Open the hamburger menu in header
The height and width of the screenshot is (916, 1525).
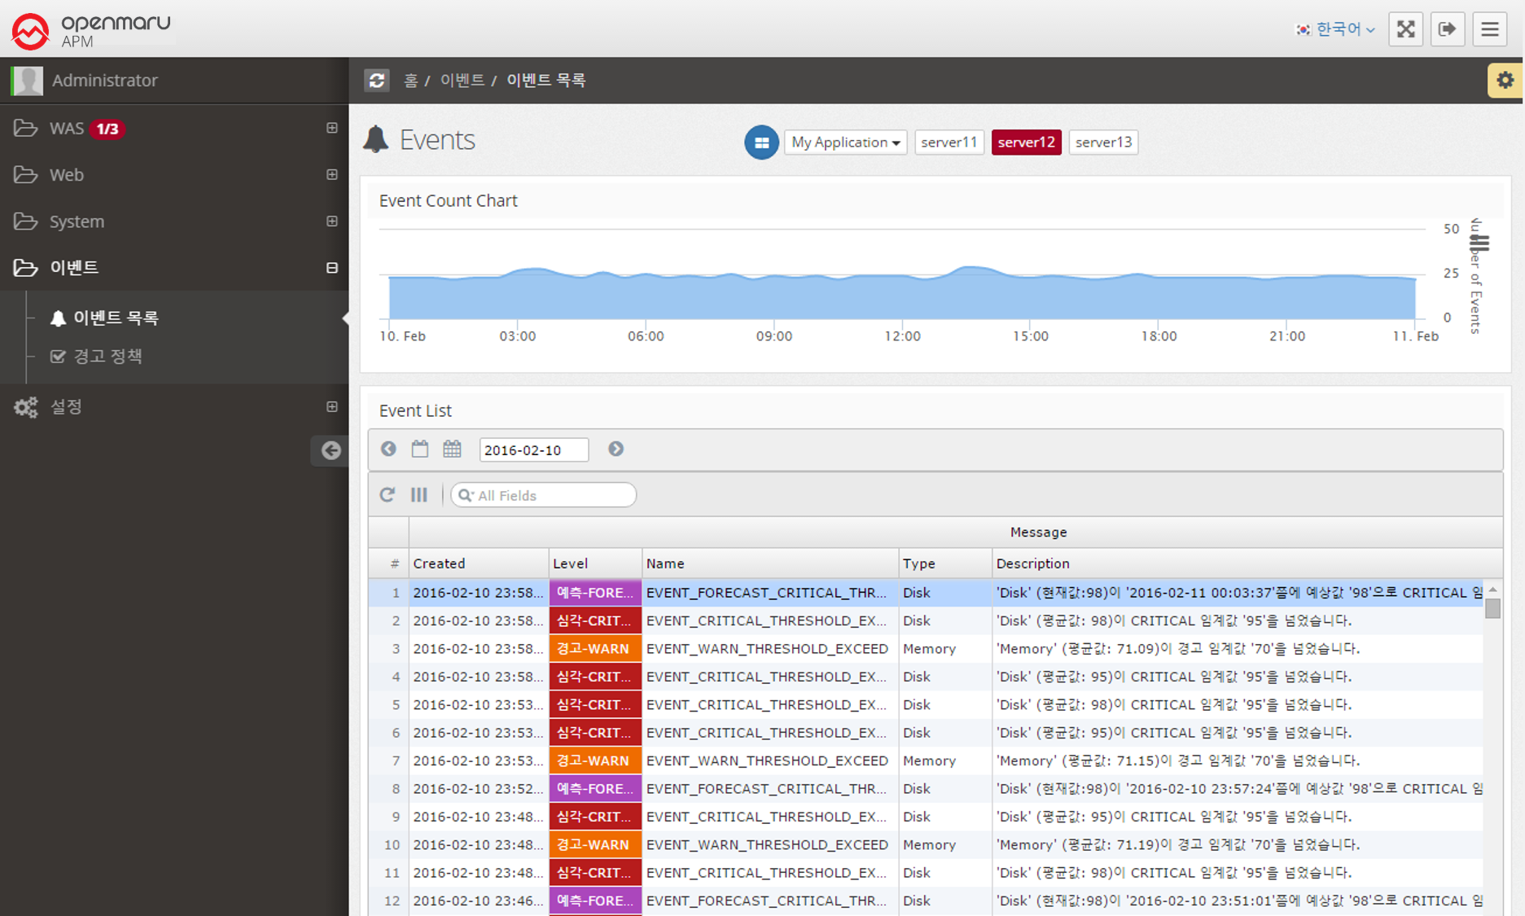coord(1490,29)
